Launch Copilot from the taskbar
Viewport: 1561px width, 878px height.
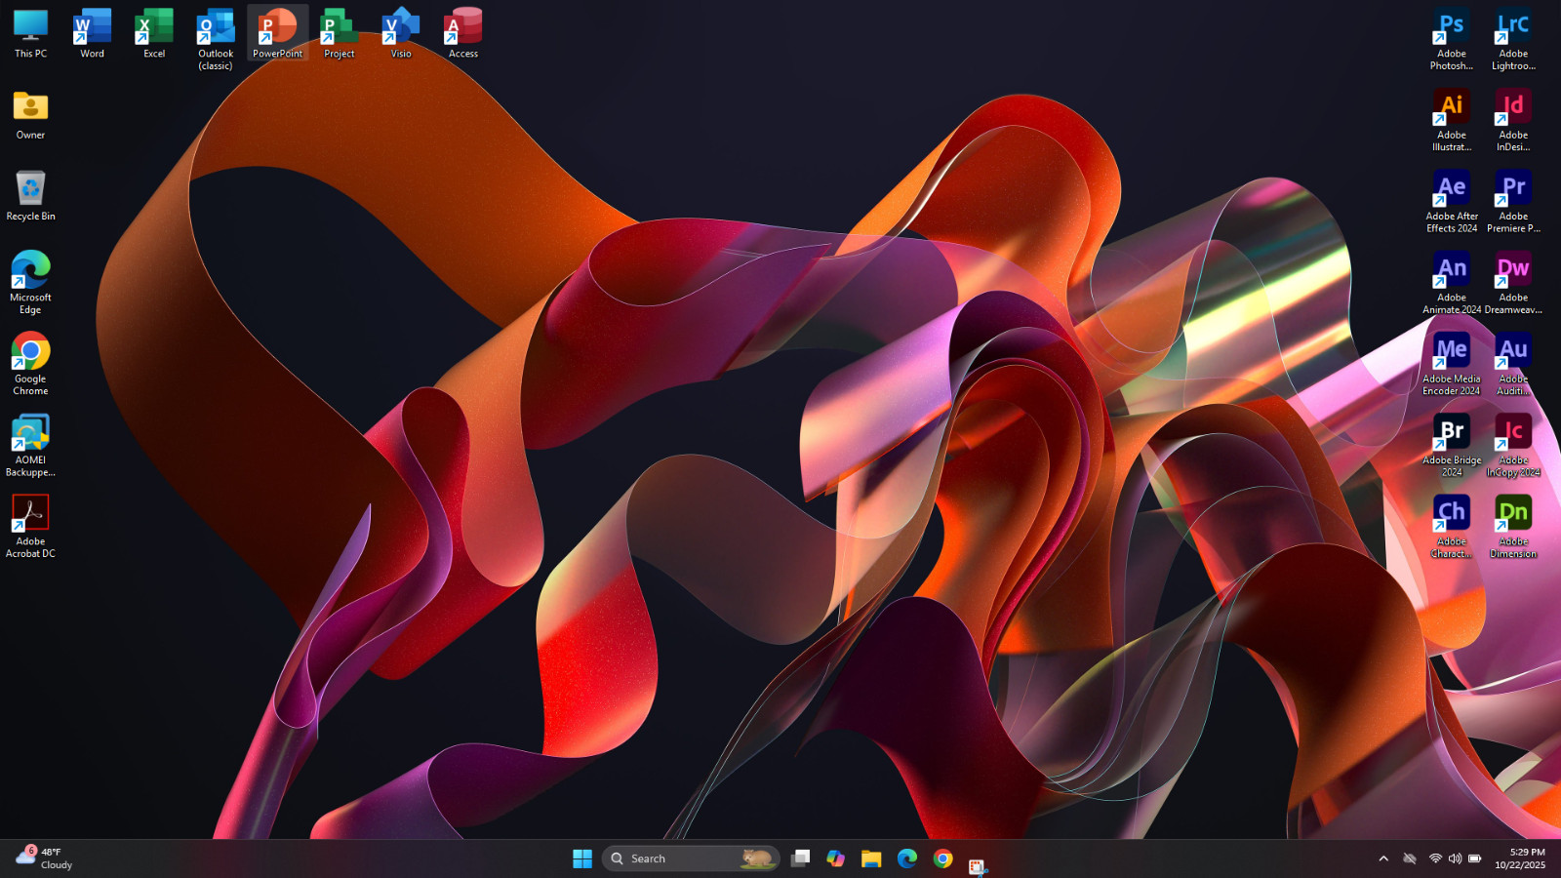(x=836, y=858)
